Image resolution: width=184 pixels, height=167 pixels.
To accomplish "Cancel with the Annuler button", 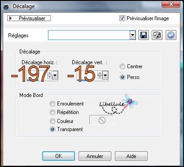I will [95, 156].
